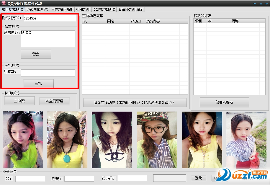Click the leftmost down-arrow title bar icon

[255, 4]
